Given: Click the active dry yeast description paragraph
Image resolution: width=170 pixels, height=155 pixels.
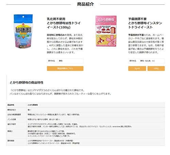Looking at the screenshot, I should (65, 44).
